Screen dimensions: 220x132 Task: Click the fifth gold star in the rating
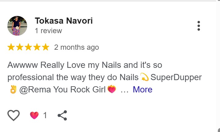46,47
